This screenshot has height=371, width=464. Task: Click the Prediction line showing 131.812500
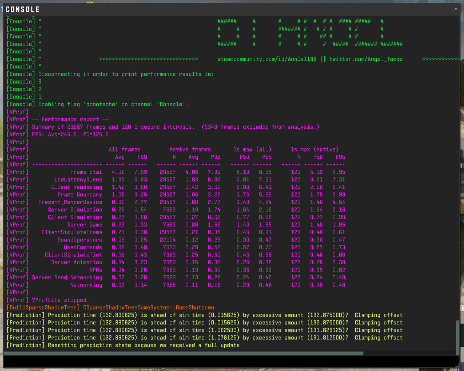pyautogui.click(x=205, y=338)
